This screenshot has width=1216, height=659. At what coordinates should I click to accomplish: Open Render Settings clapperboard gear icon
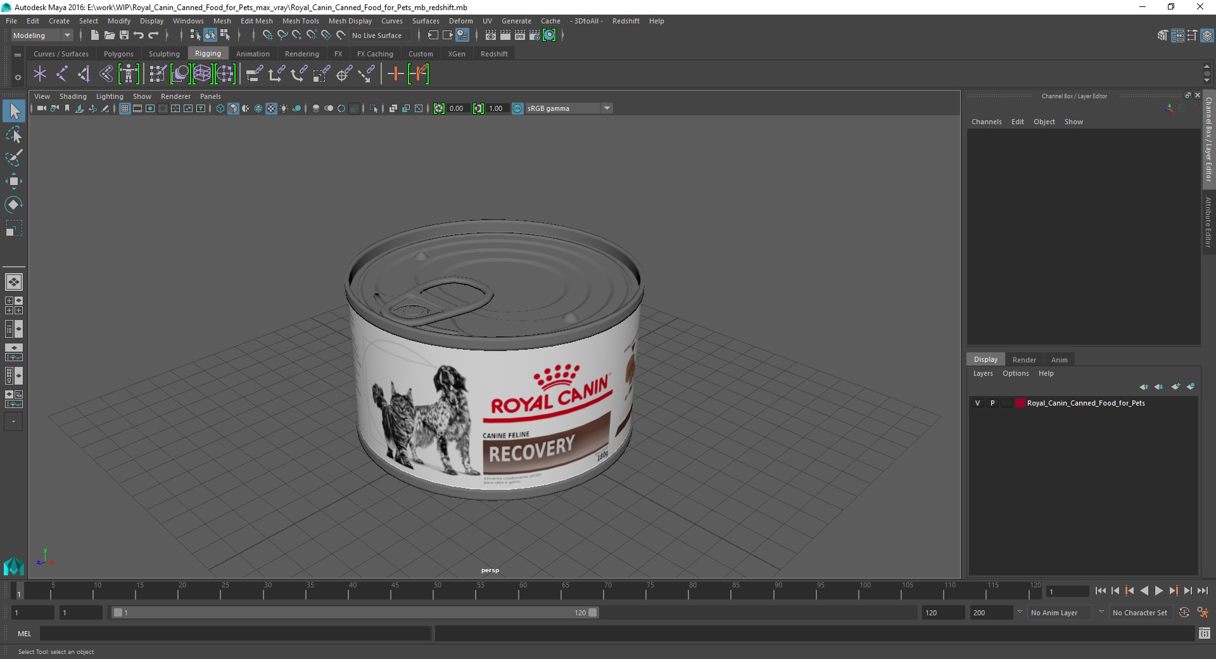pos(535,35)
